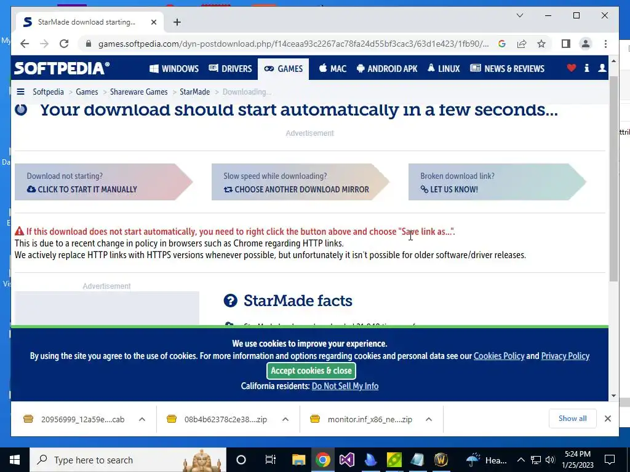The image size is (630, 472).
Task: Open the Cookies Policy link
Action: 499,356
